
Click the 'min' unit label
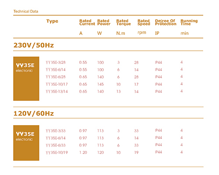pos(184,33)
